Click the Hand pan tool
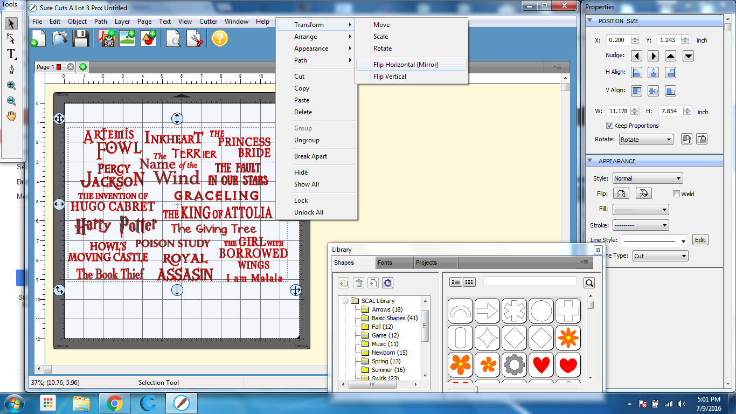Image resolution: width=736 pixels, height=414 pixels. [11, 116]
